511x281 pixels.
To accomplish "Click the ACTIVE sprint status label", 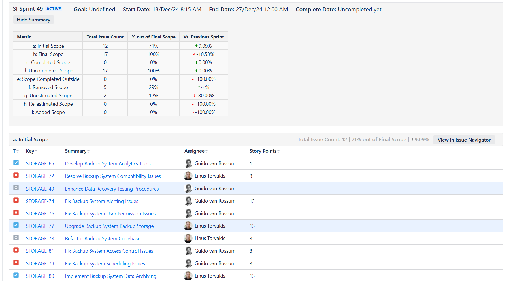I will (x=54, y=9).
